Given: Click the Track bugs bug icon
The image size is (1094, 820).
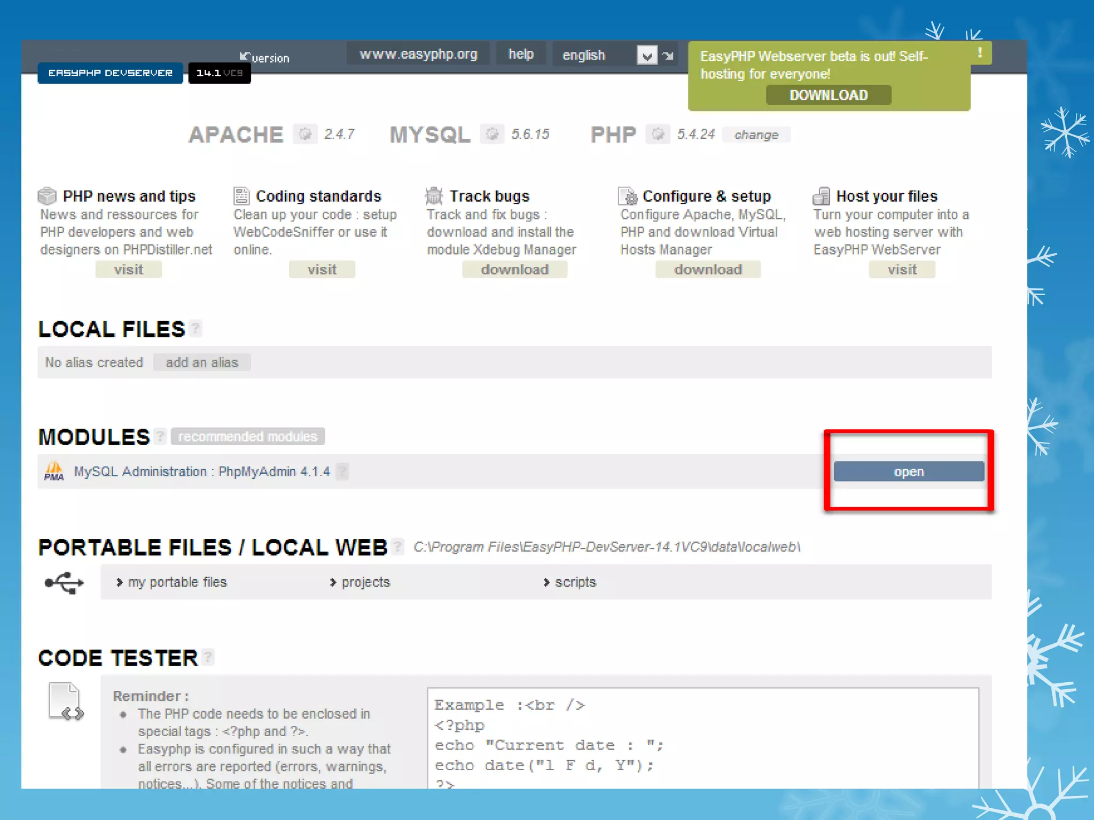Looking at the screenshot, I should coord(434,196).
